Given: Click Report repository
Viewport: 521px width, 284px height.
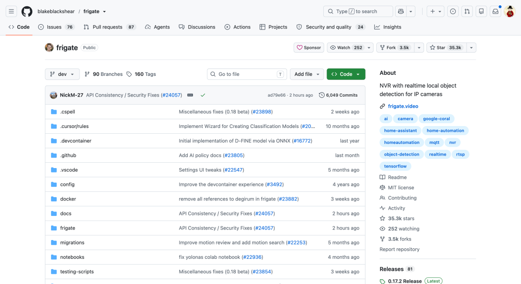Looking at the screenshot, I should click(x=399, y=249).
